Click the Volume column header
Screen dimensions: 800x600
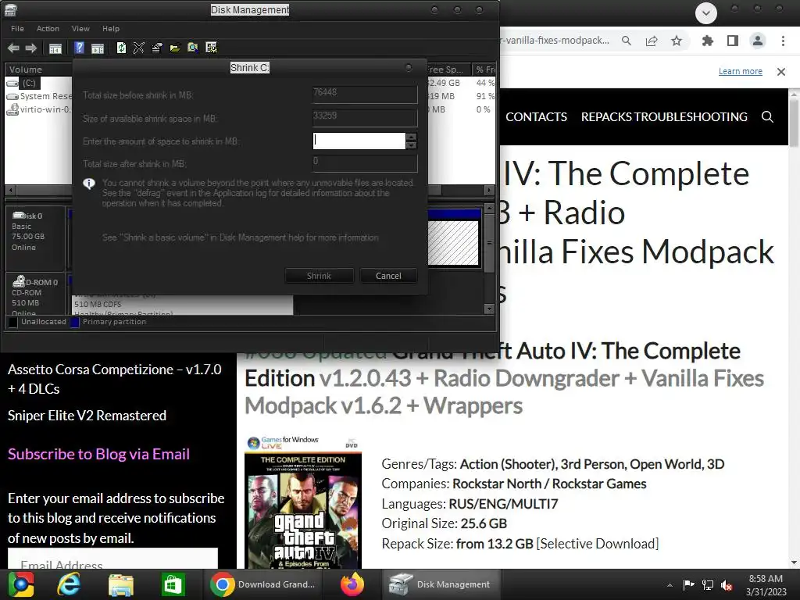point(38,70)
